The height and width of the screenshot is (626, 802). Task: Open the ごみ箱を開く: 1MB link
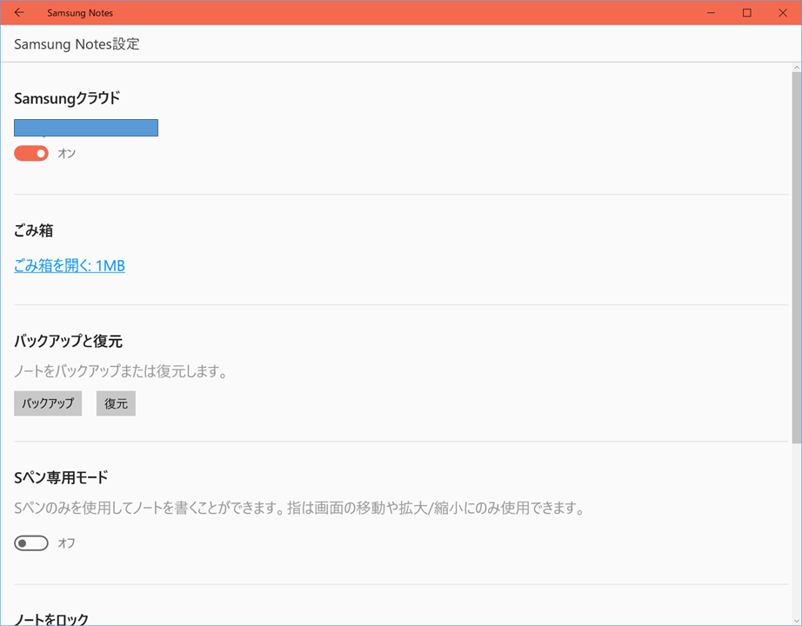[70, 265]
